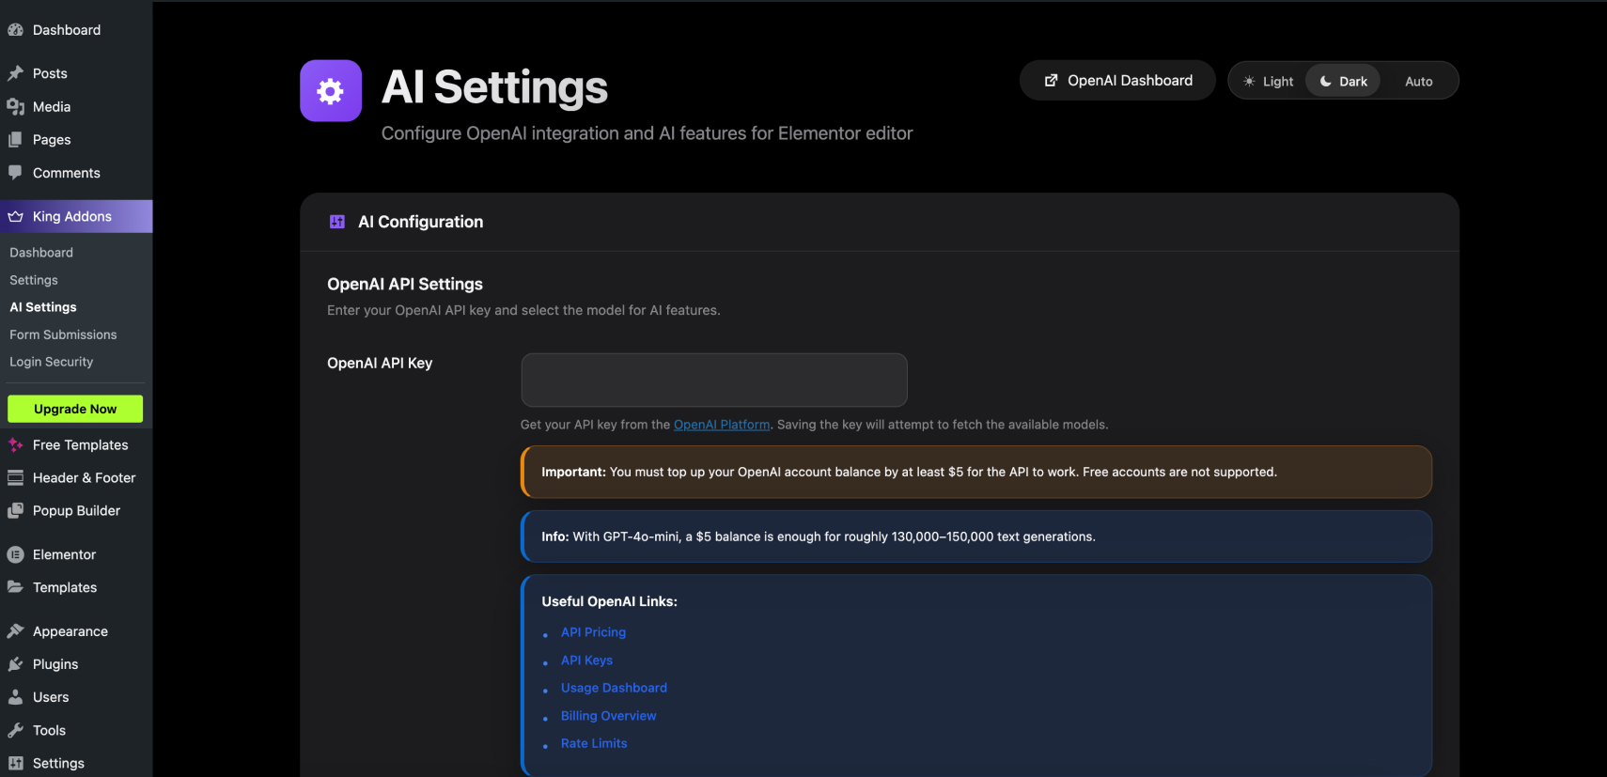The width and height of the screenshot is (1607, 777).
Task: Switch theme to Light mode
Action: click(x=1269, y=82)
